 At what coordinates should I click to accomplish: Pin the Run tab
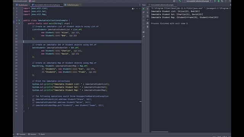143,37
